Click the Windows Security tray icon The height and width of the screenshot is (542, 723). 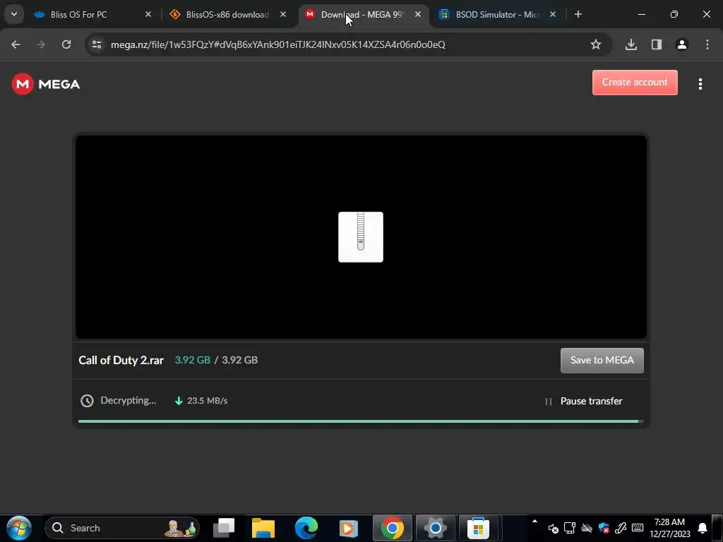tap(604, 528)
